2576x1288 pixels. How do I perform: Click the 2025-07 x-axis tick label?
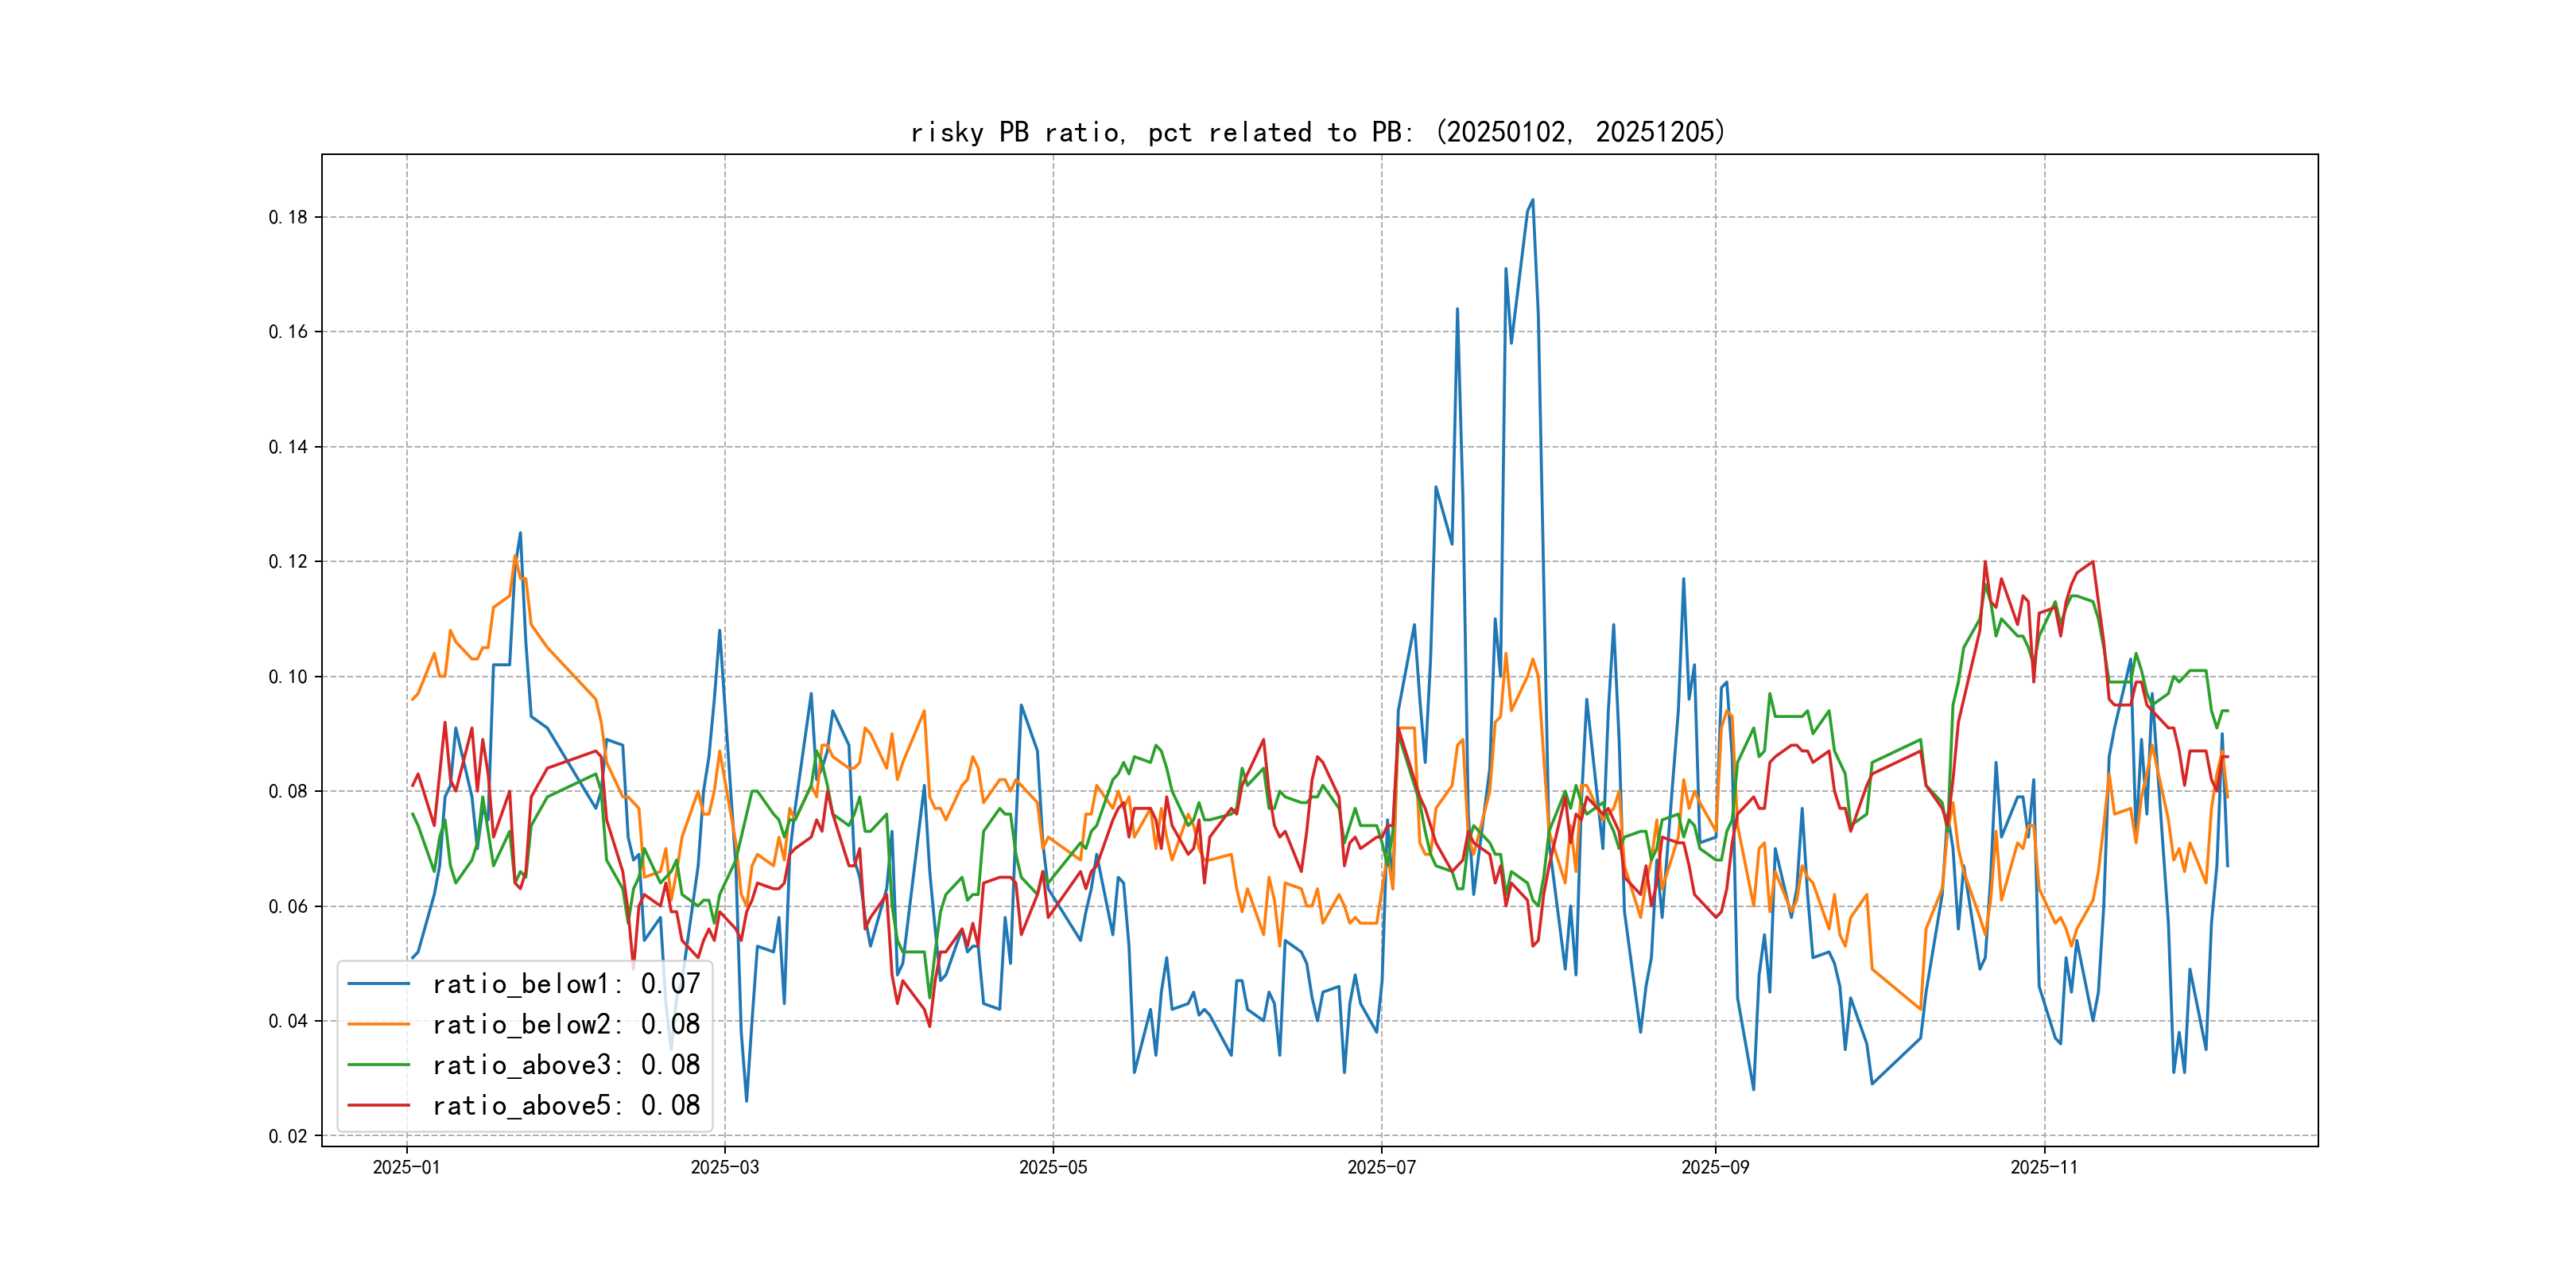(x=1381, y=1167)
